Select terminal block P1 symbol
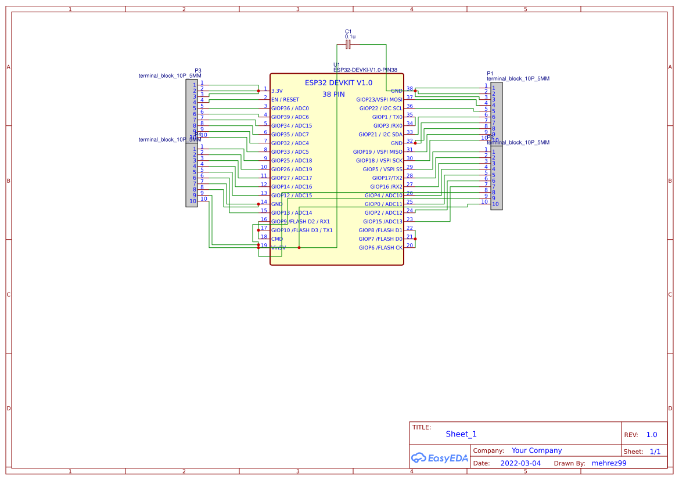This screenshot has height=480, width=679. pyautogui.click(x=496, y=110)
